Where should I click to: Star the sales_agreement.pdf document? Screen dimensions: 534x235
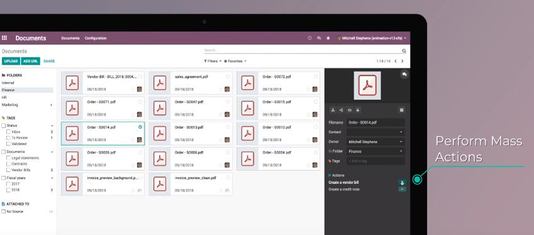click(221, 90)
